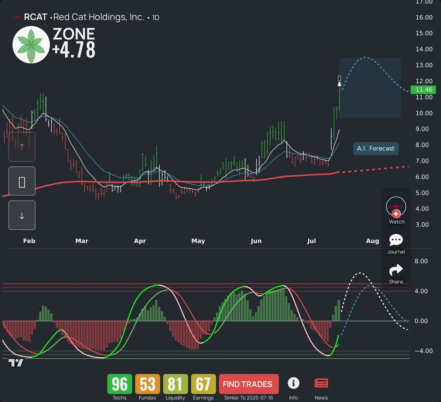Tap the up arrow navigation button

[x=22, y=147]
